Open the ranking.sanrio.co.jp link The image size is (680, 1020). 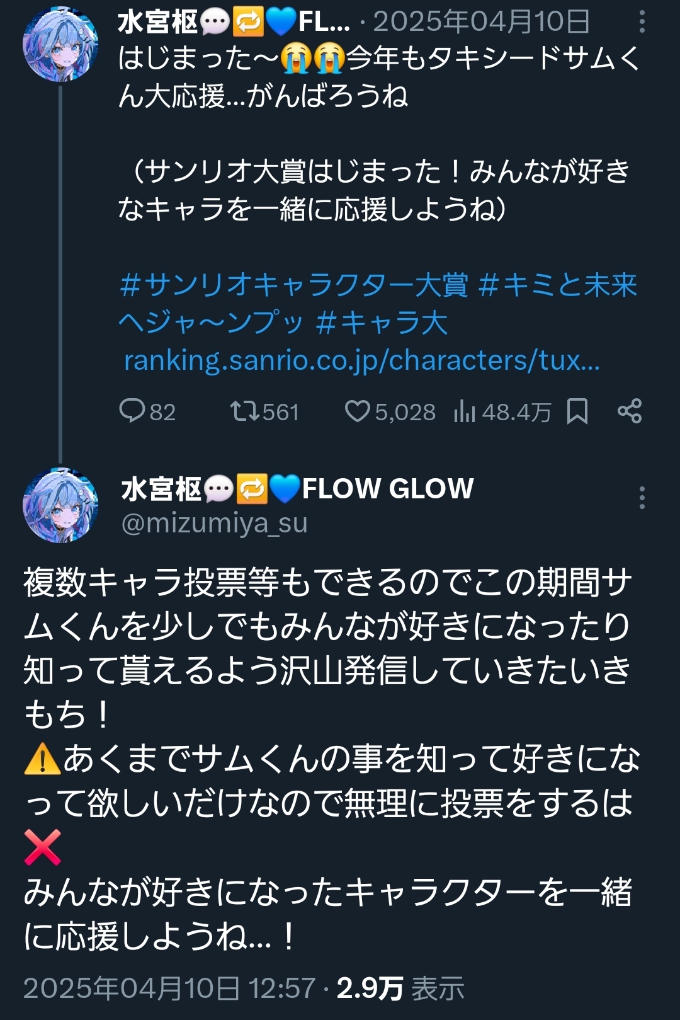pos(361,360)
